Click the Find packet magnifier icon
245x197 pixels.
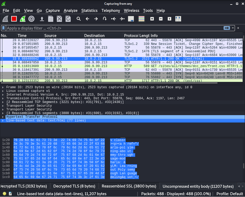pyautogui.click(x=78, y=19)
